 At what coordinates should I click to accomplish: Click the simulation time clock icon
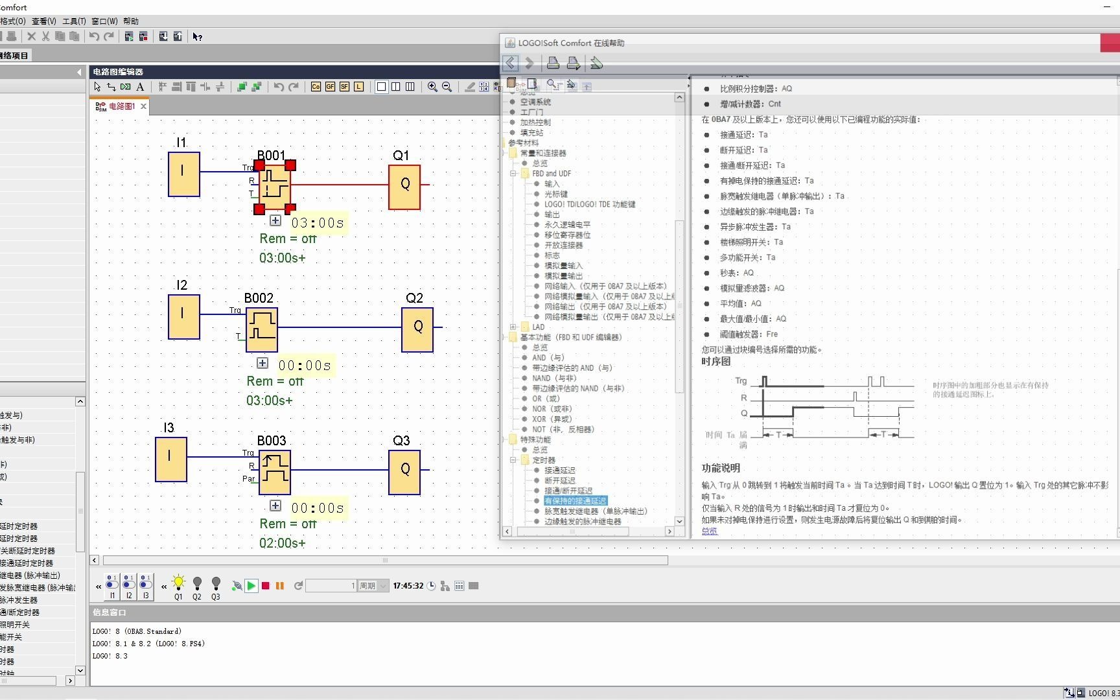tap(431, 586)
